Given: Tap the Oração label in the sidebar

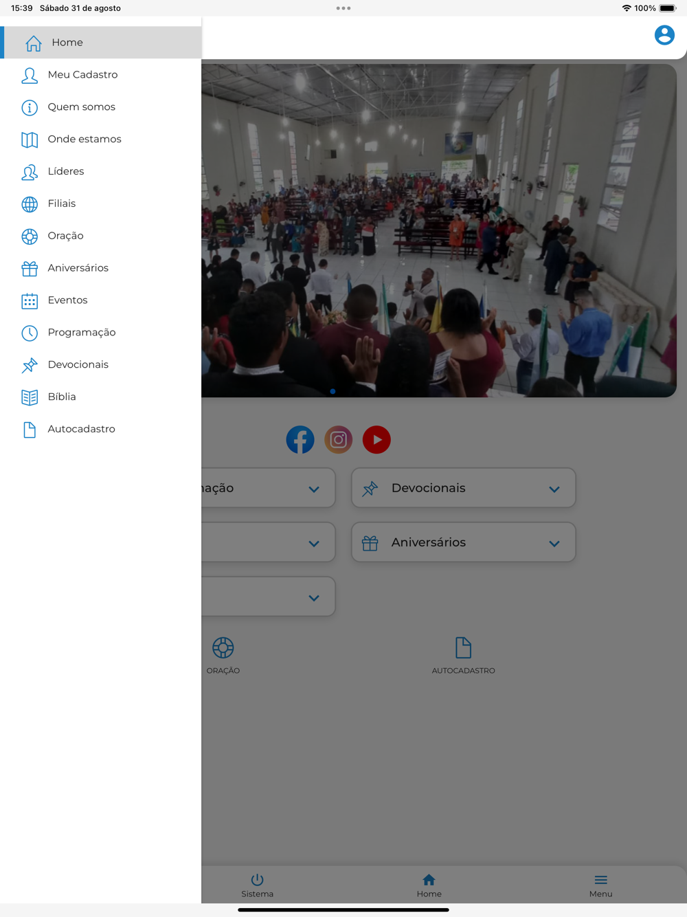Looking at the screenshot, I should pyautogui.click(x=66, y=236).
